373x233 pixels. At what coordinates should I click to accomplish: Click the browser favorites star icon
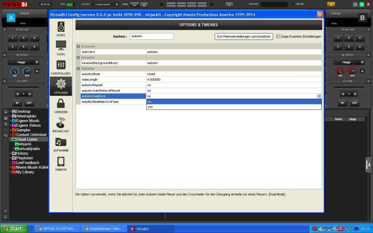point(6,112)
